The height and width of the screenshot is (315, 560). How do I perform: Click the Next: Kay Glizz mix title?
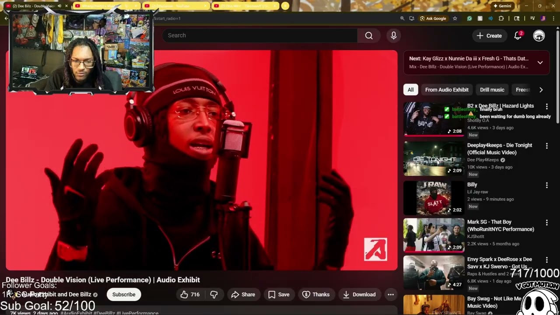pos(469,59)
